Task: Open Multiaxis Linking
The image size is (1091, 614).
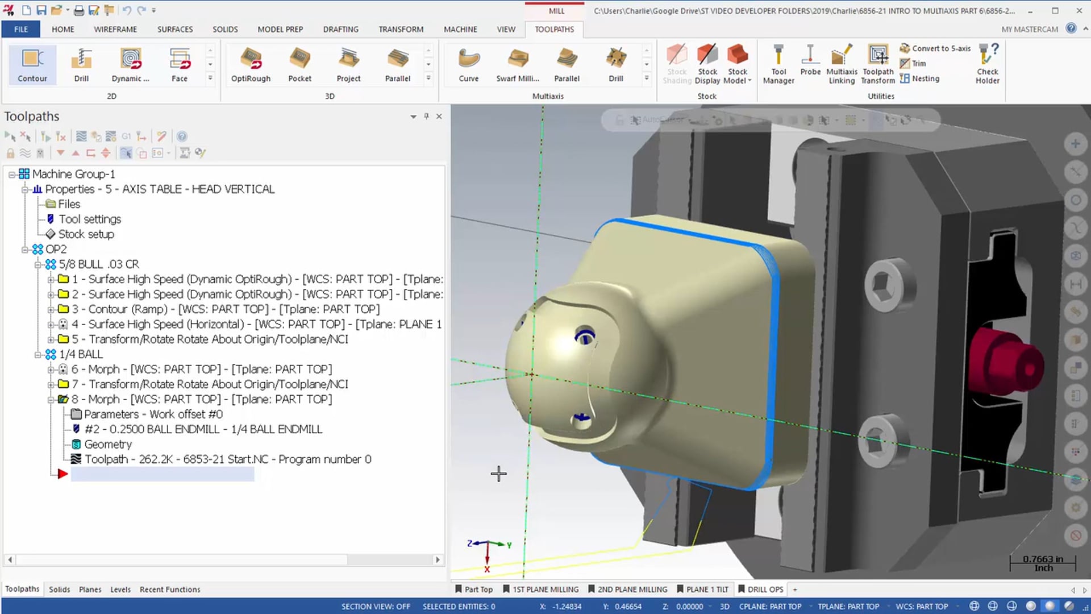Action: point(842,64)
